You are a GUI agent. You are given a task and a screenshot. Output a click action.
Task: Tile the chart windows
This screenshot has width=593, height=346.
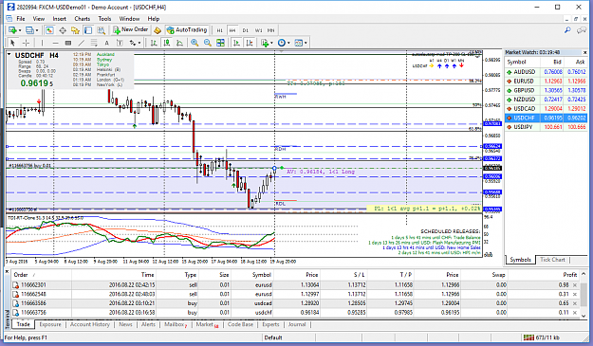pos(220,43)
